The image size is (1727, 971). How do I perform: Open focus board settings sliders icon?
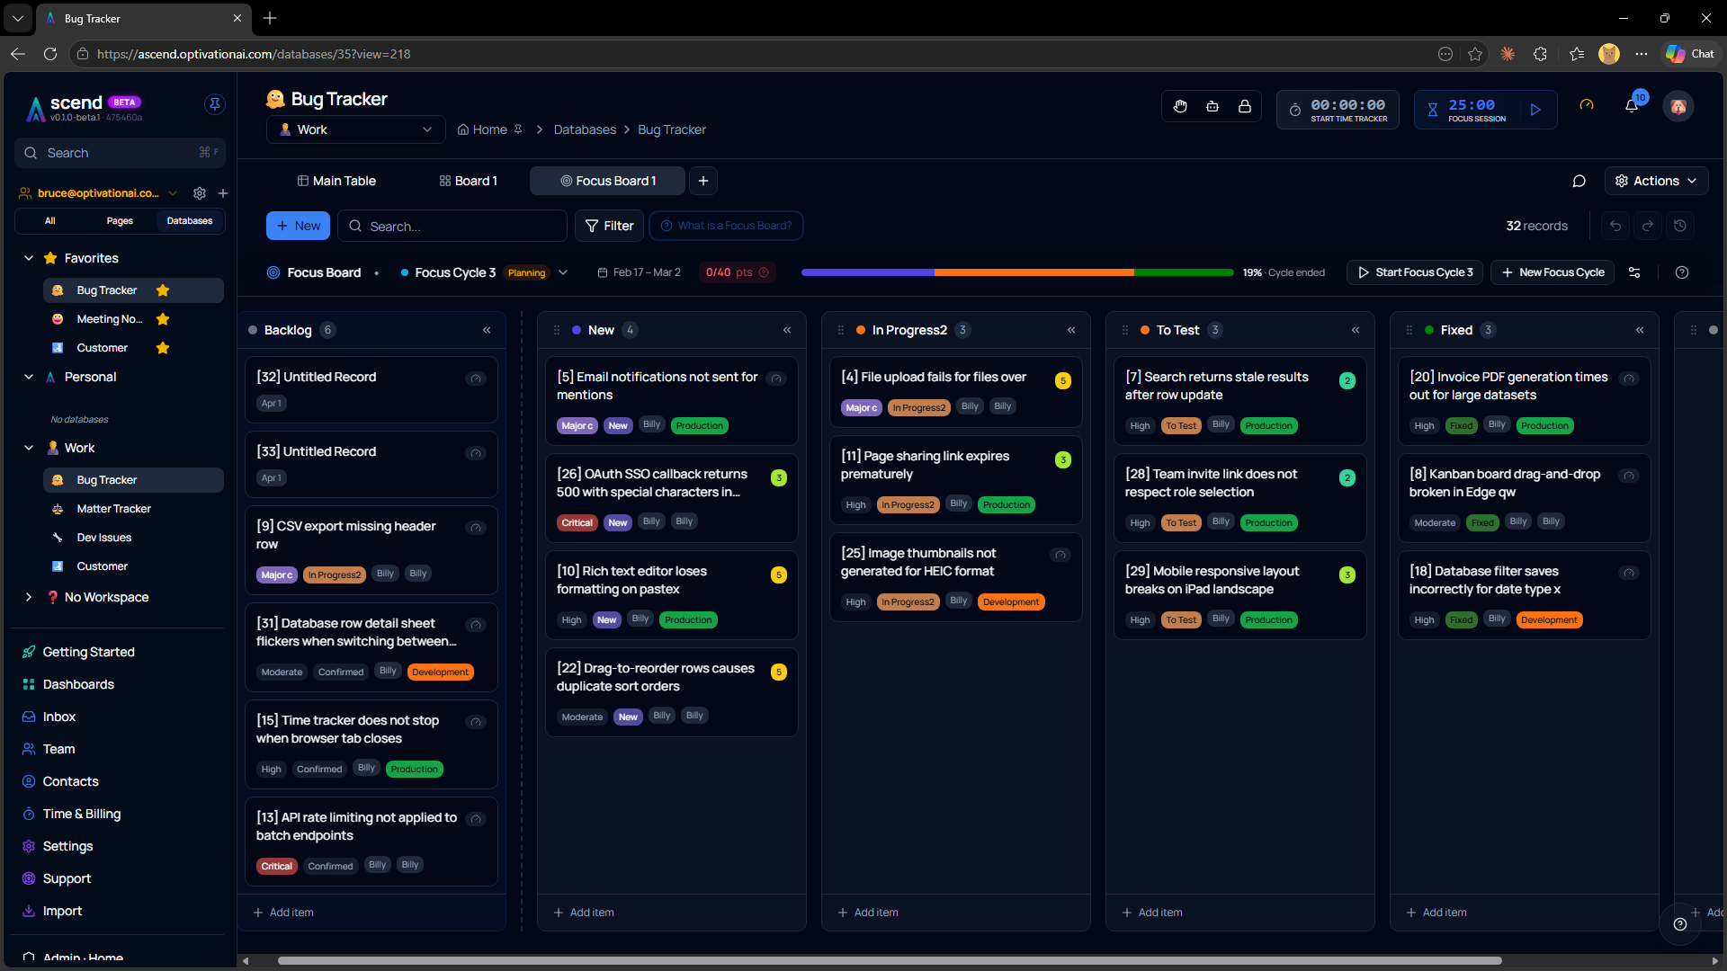(x=1634, y=272)
